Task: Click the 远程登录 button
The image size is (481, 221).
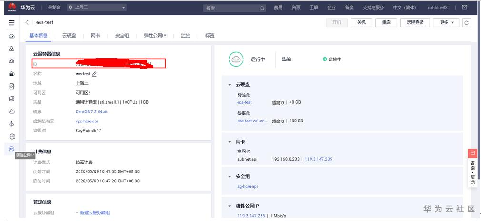Action: point(415,23)
